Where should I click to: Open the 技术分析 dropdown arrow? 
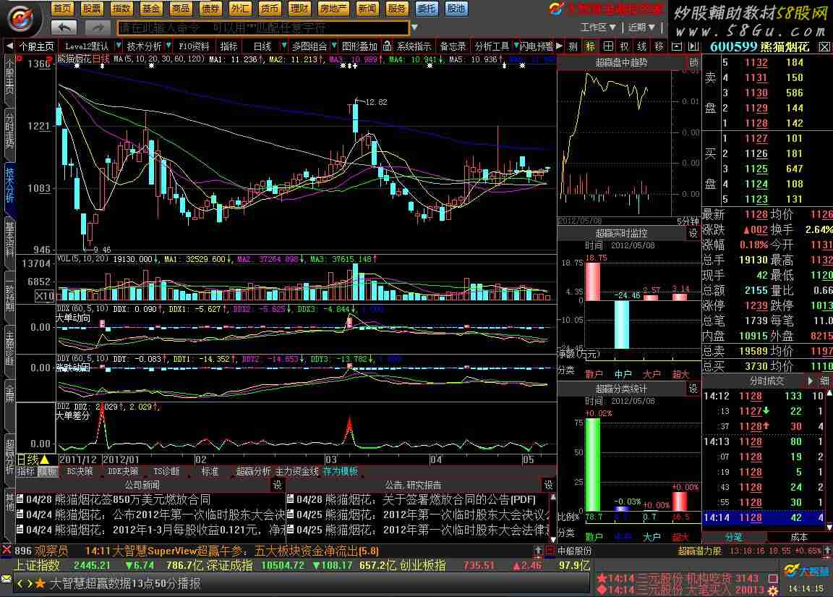click(167, 46)
